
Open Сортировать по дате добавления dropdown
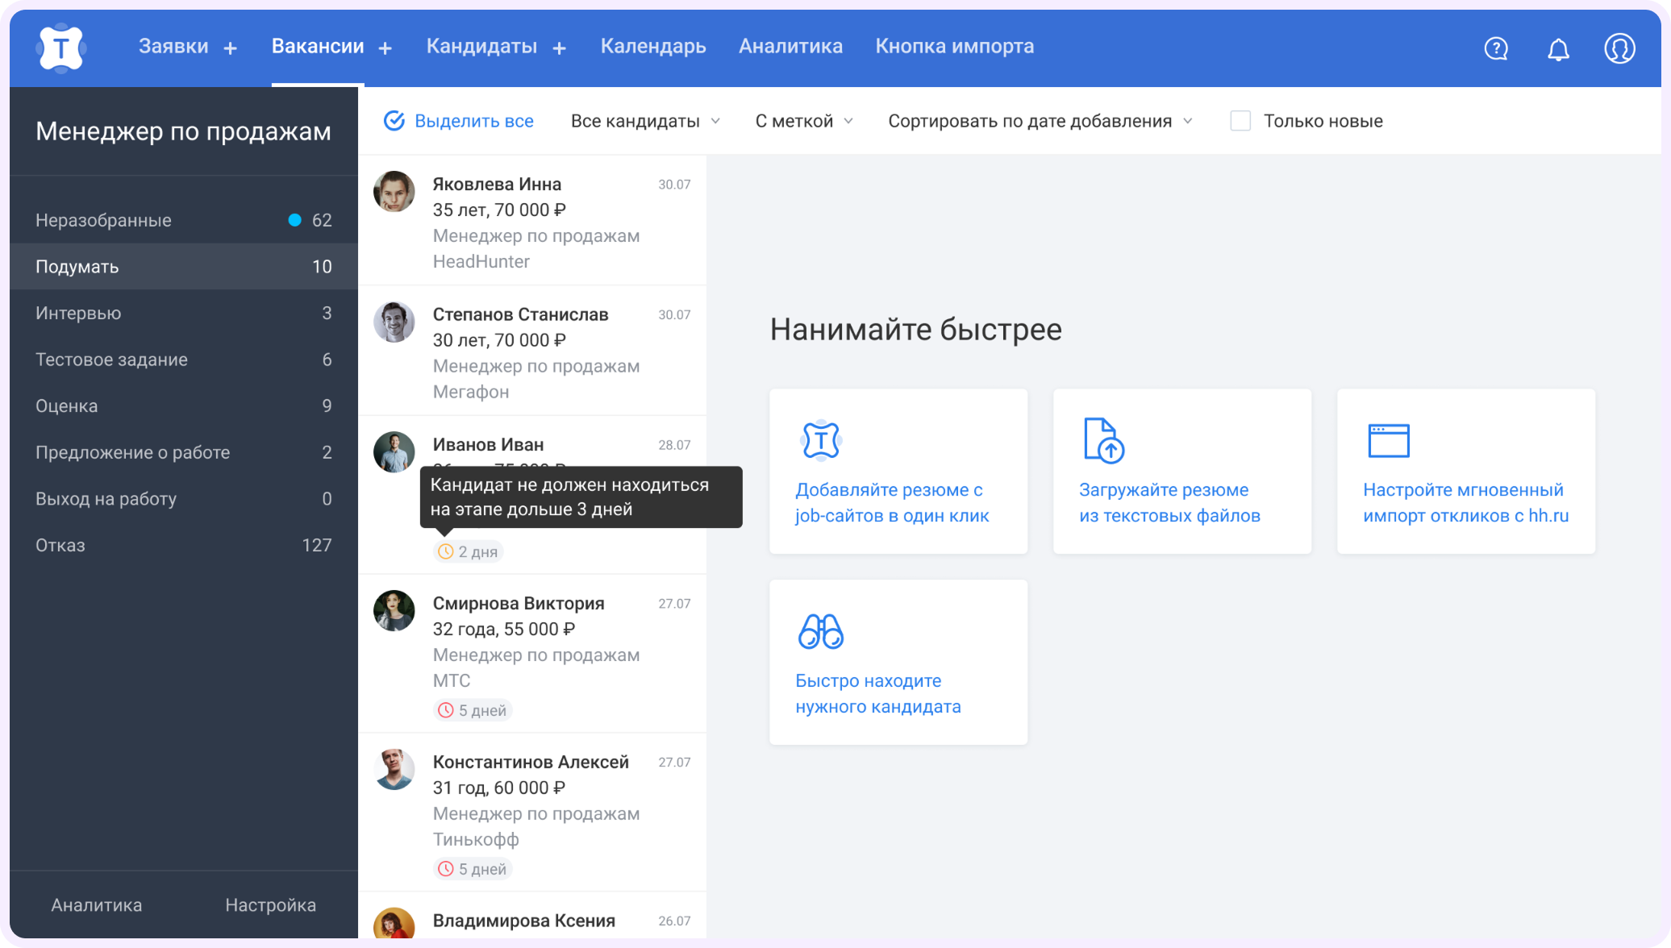pos(1040,121)
